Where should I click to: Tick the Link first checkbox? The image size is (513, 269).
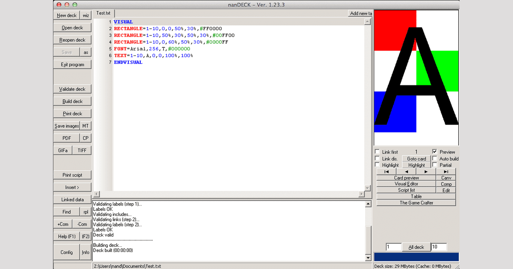pyautogui.click(x=377, y=152)
